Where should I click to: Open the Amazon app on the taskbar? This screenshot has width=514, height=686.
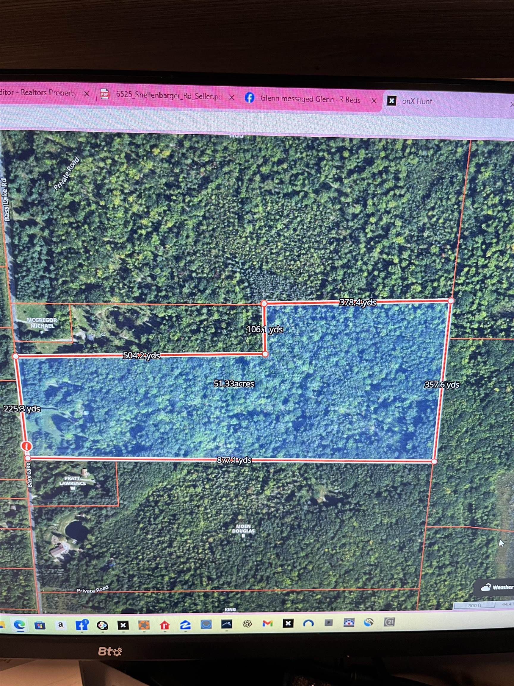pos(60,625)
